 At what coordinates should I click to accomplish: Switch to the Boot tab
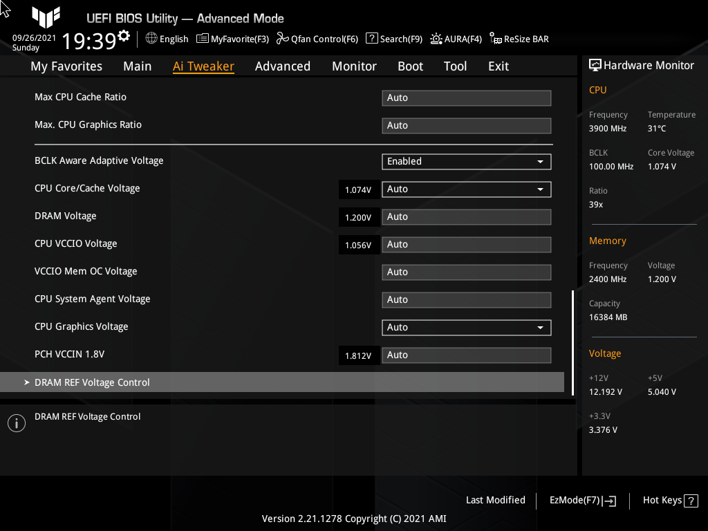pyautogui.click(x=410, y=66)
